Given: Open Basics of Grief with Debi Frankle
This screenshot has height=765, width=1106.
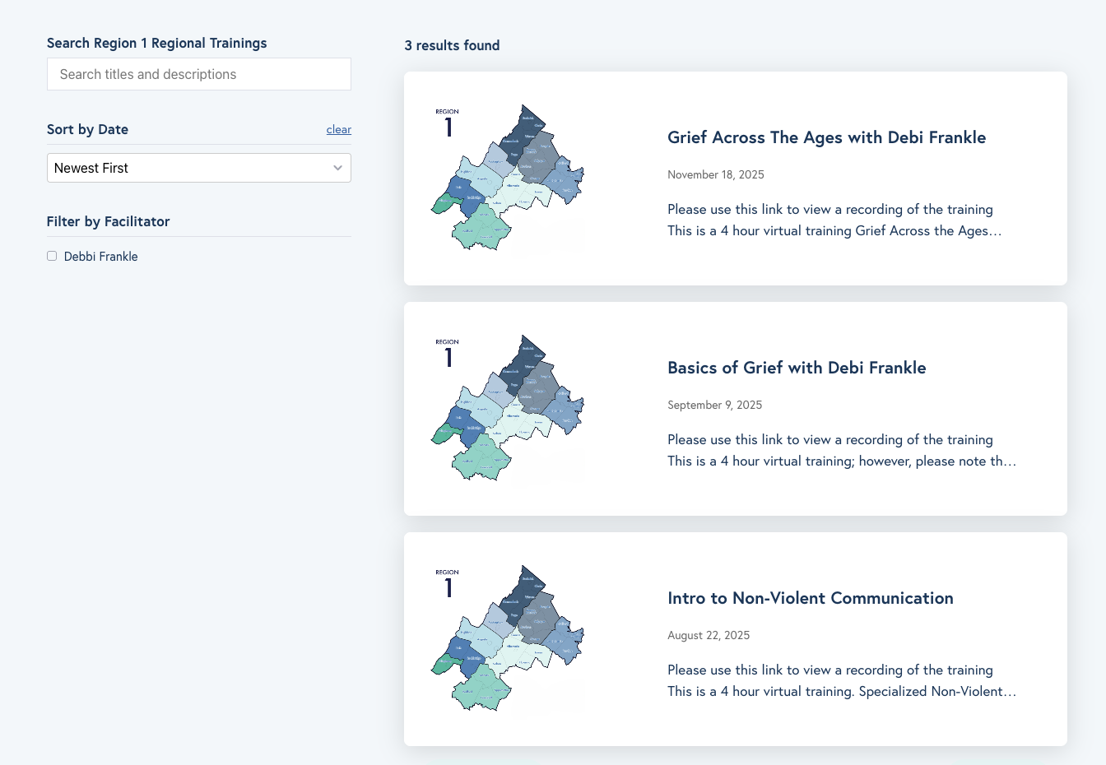Looking at the screenshot, I should click(x=797, y=368).
